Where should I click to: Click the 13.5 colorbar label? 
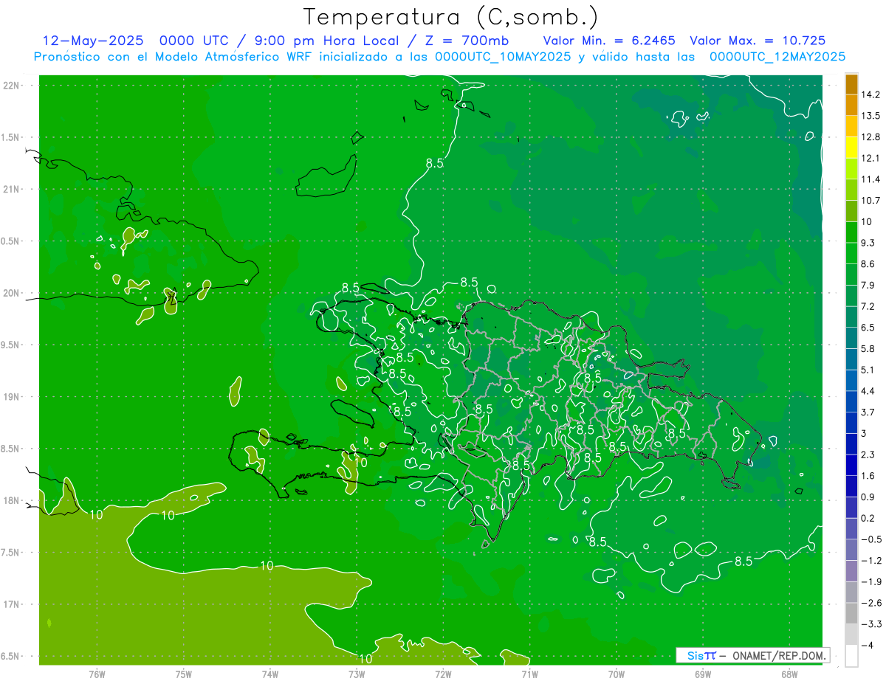pyautogui.click(x=870, y=116)
